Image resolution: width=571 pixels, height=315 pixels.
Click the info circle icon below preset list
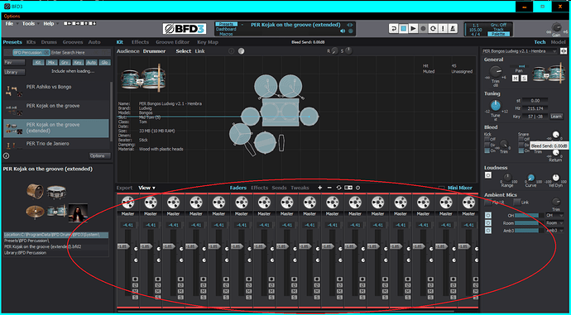(7, 155)
